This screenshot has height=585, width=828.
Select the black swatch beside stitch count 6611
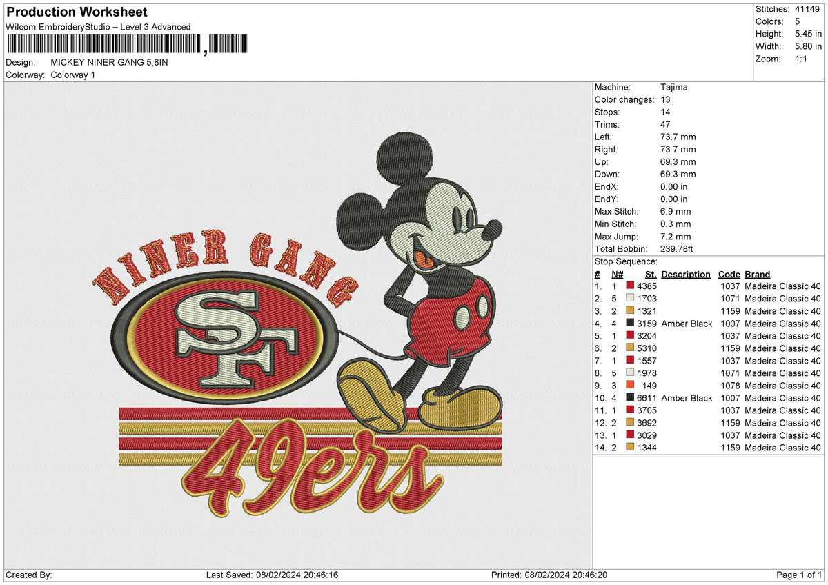click(x=630, y=397)
